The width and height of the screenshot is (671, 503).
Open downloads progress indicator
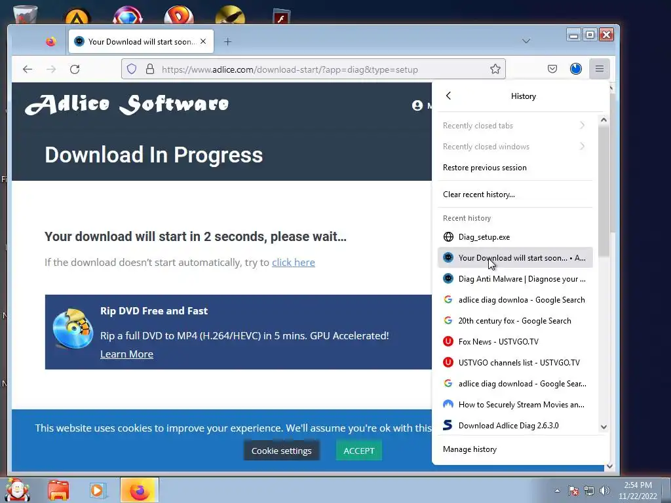click(575, 69)
